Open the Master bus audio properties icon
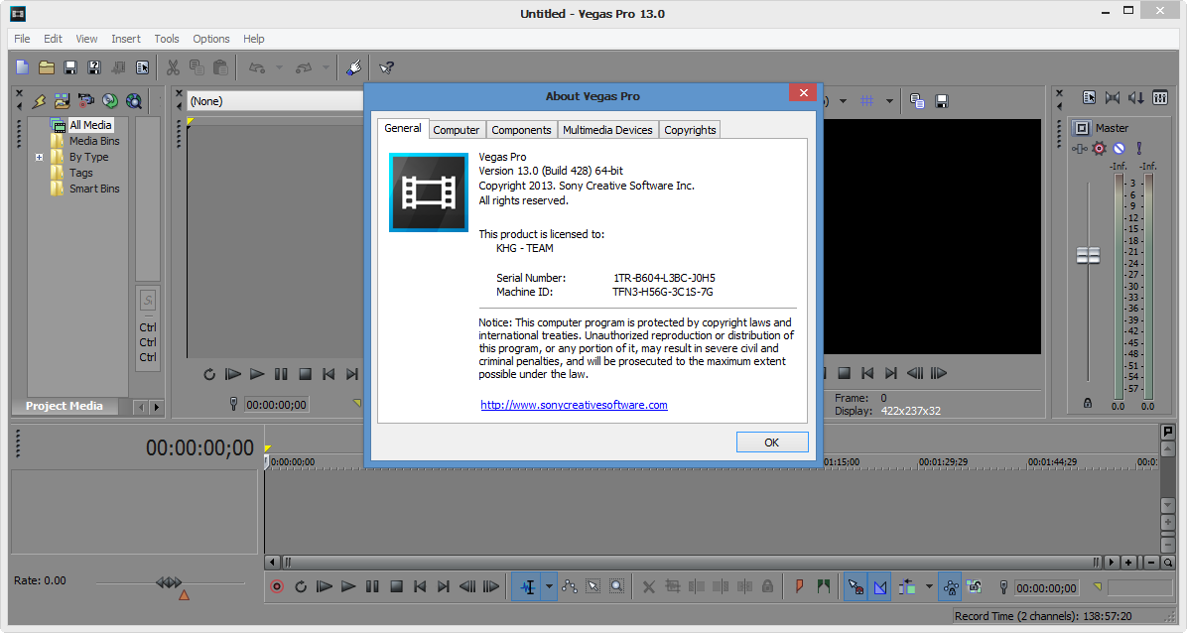The width and height of the screenshot is (1187, 633). pyautogui.click(x=1090, y=97)
